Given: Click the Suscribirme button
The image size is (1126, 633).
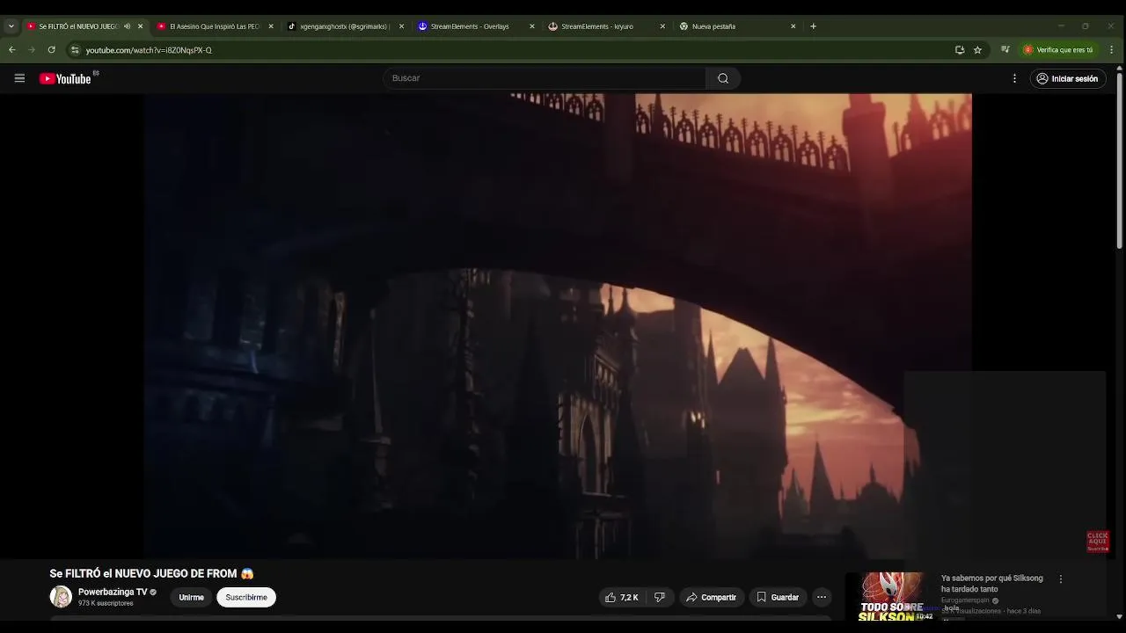Looking at the screenshot, I should point(246,597).
